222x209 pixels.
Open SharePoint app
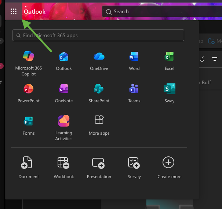click(x=99, y=93)
